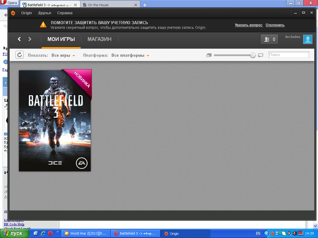Switch to the МАГАЗИН tab
This screenshot has height=238, width=318.
click(x=99, y=39)
